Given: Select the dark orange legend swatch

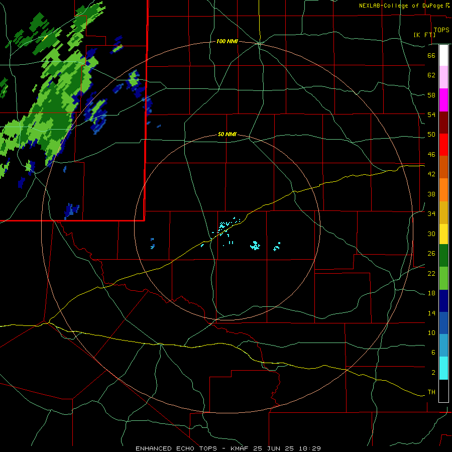Looking at the screenshot, I should (x=443, y=167).
